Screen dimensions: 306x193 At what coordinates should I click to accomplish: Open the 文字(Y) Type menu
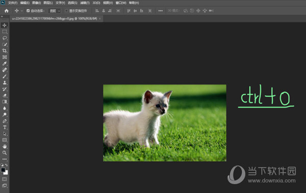60,3
